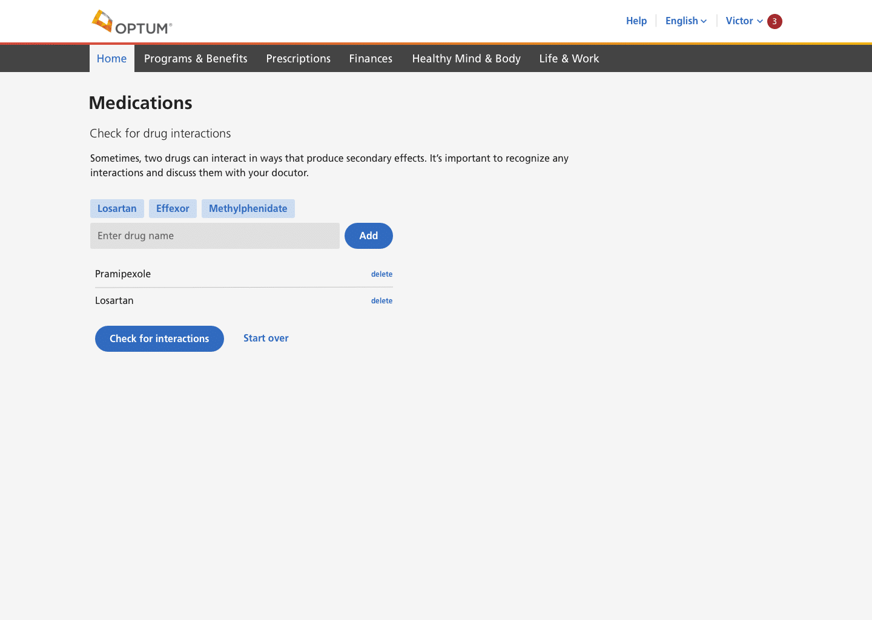The width and height of the screenshot is (872, 620).
Task: Choose the Effexor suggestion chip
Action: pos(173,208)
